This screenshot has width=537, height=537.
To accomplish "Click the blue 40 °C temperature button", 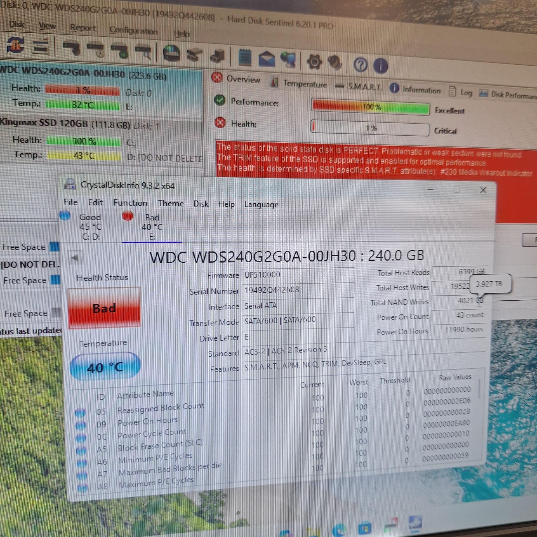I will pyautogui.click(x=105, y=367).
